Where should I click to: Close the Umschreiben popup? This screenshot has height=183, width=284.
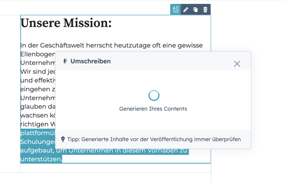pos(237,64)
